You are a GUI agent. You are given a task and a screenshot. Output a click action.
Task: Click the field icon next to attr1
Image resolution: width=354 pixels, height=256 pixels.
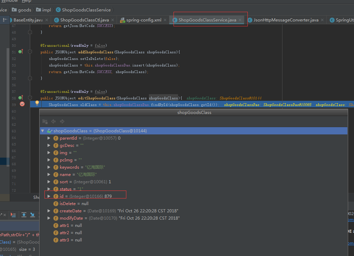(56, 226)
